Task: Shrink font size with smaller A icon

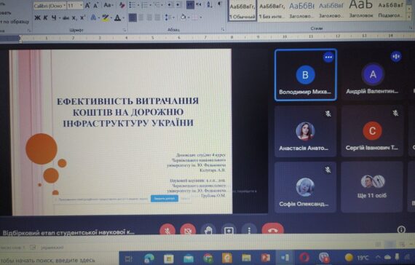Action: [95, 6]
